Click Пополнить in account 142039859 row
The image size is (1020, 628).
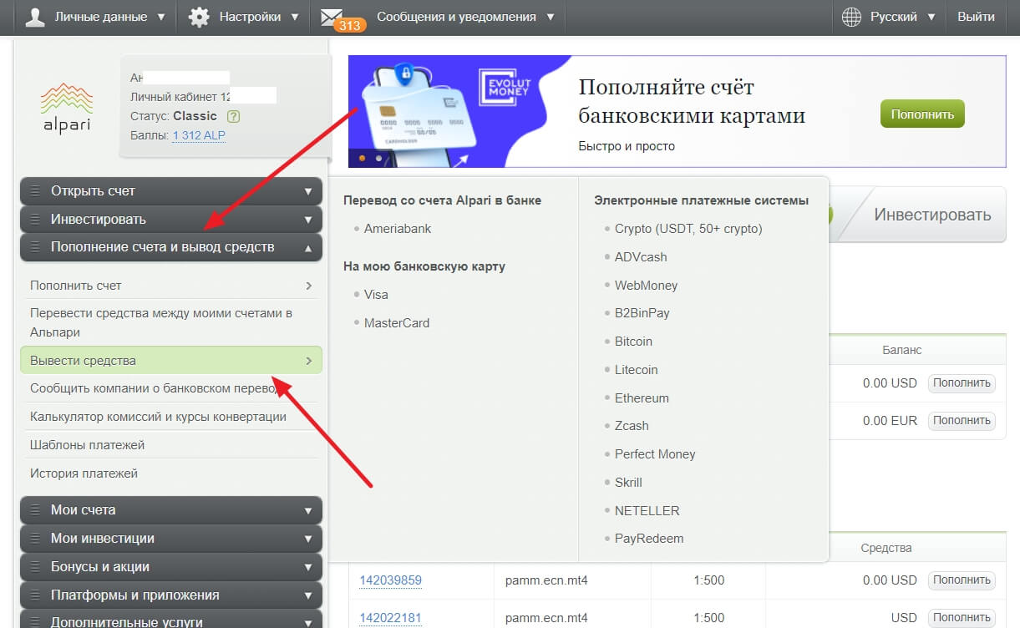pos(962,580)
